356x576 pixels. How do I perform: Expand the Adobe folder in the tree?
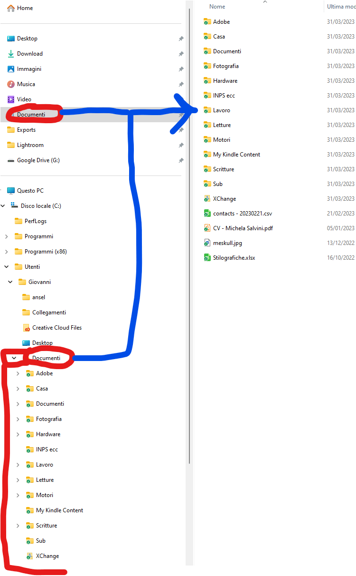[x=18, y=373]
